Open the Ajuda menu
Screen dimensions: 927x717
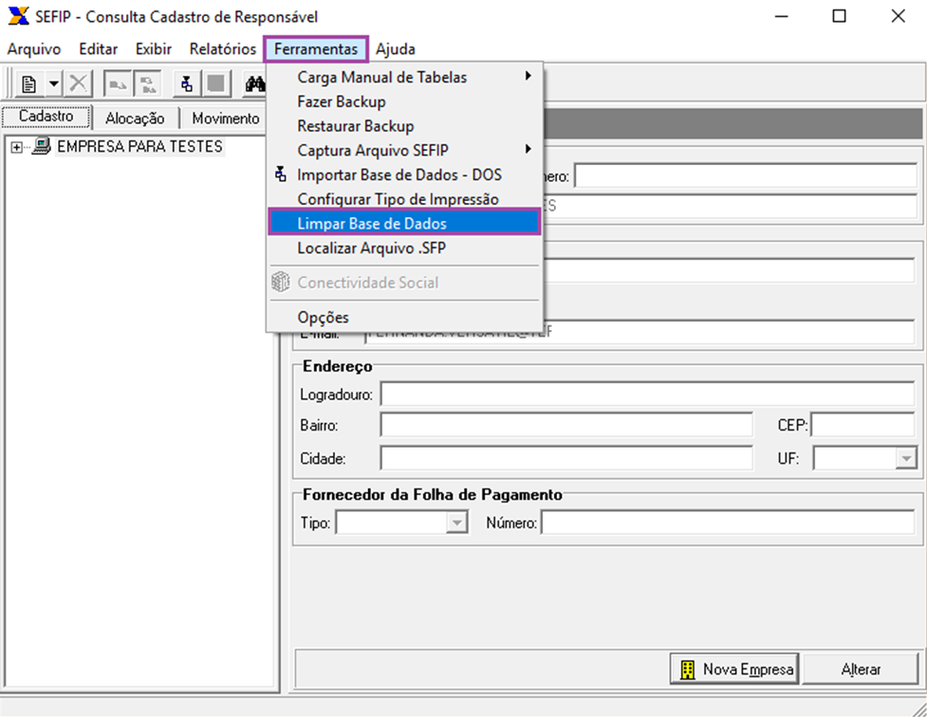click(395, 49)
